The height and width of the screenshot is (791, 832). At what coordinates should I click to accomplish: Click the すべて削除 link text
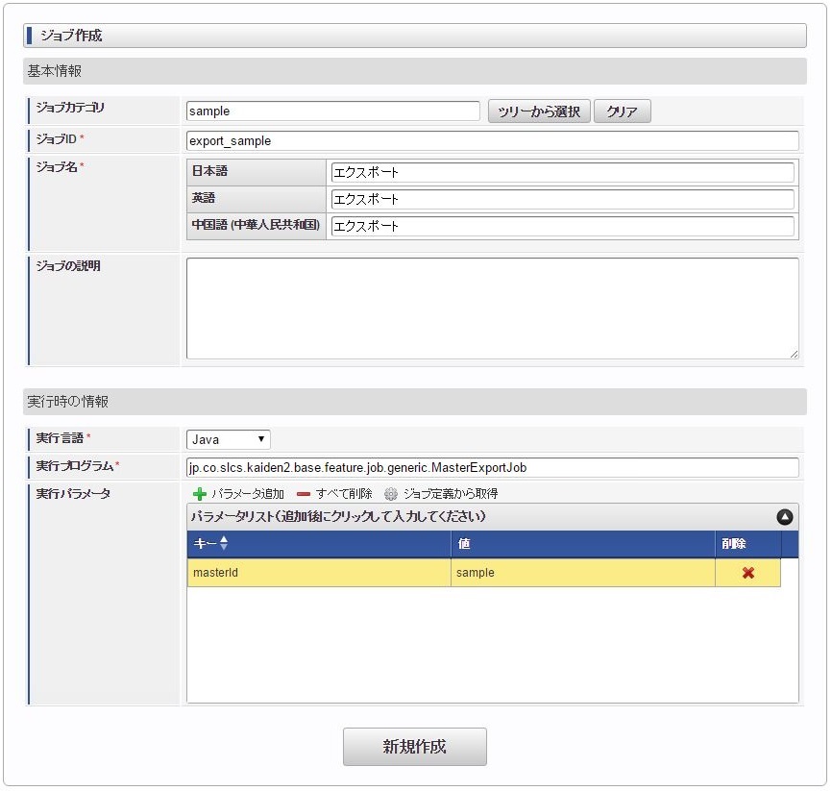point(344,494)
